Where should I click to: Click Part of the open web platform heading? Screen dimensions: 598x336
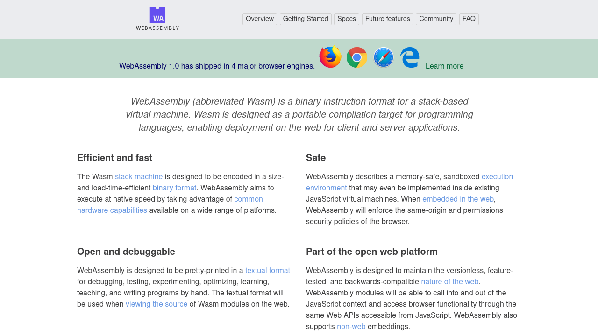point(372,252)
